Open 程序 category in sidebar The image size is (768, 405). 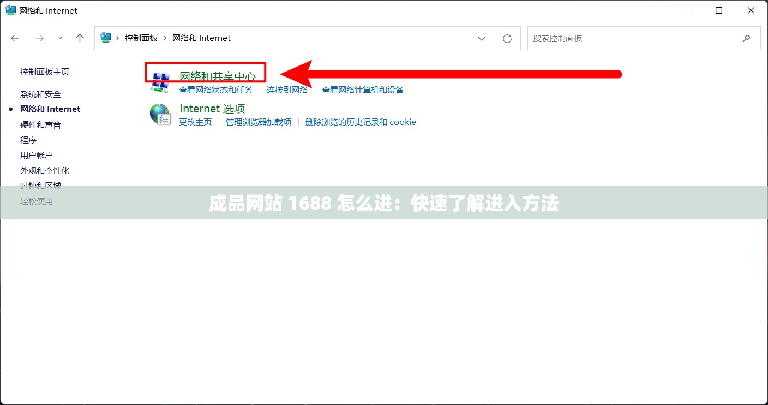[x=28, y=140]
